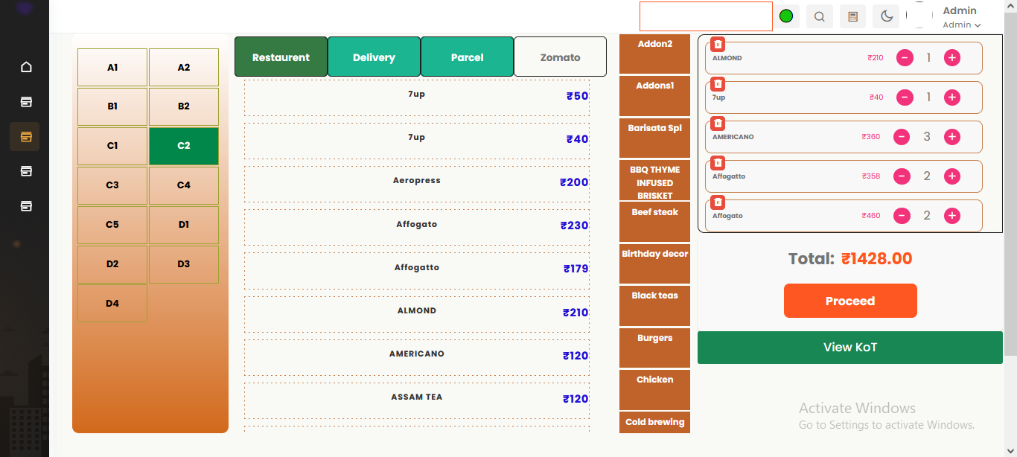Delete ALMOND from the order list
The height and width of the screenshot is (457, 1017).
click(718, 45)
